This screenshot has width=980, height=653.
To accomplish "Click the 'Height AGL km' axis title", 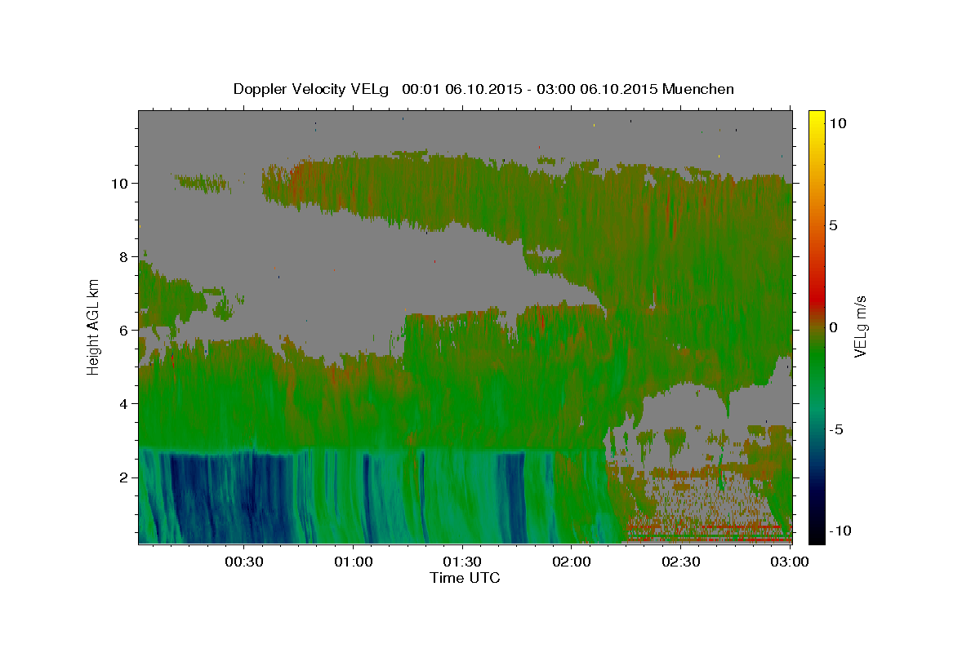I will [x=93, y=326].
